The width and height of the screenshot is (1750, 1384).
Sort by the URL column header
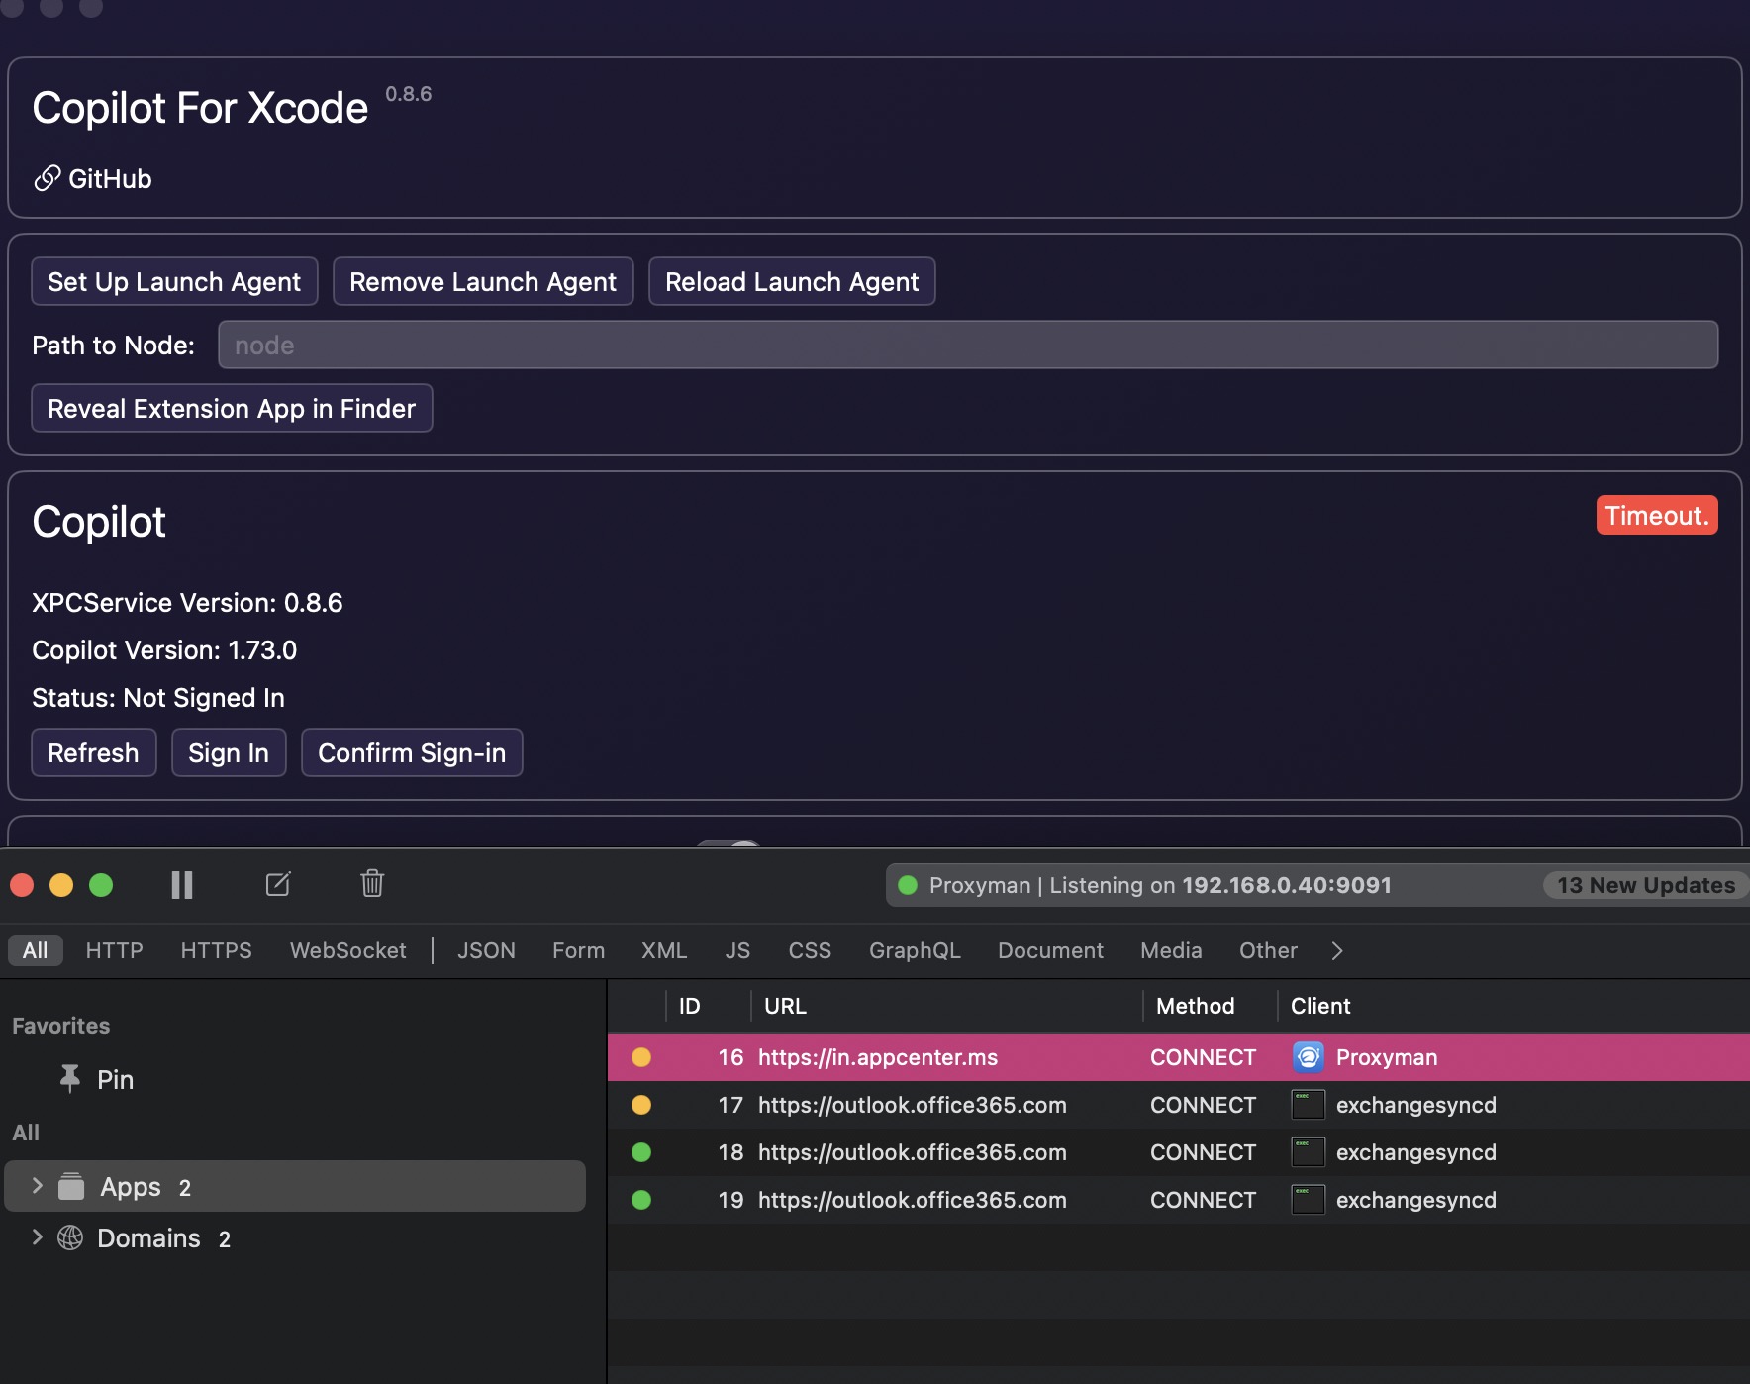785,1006
